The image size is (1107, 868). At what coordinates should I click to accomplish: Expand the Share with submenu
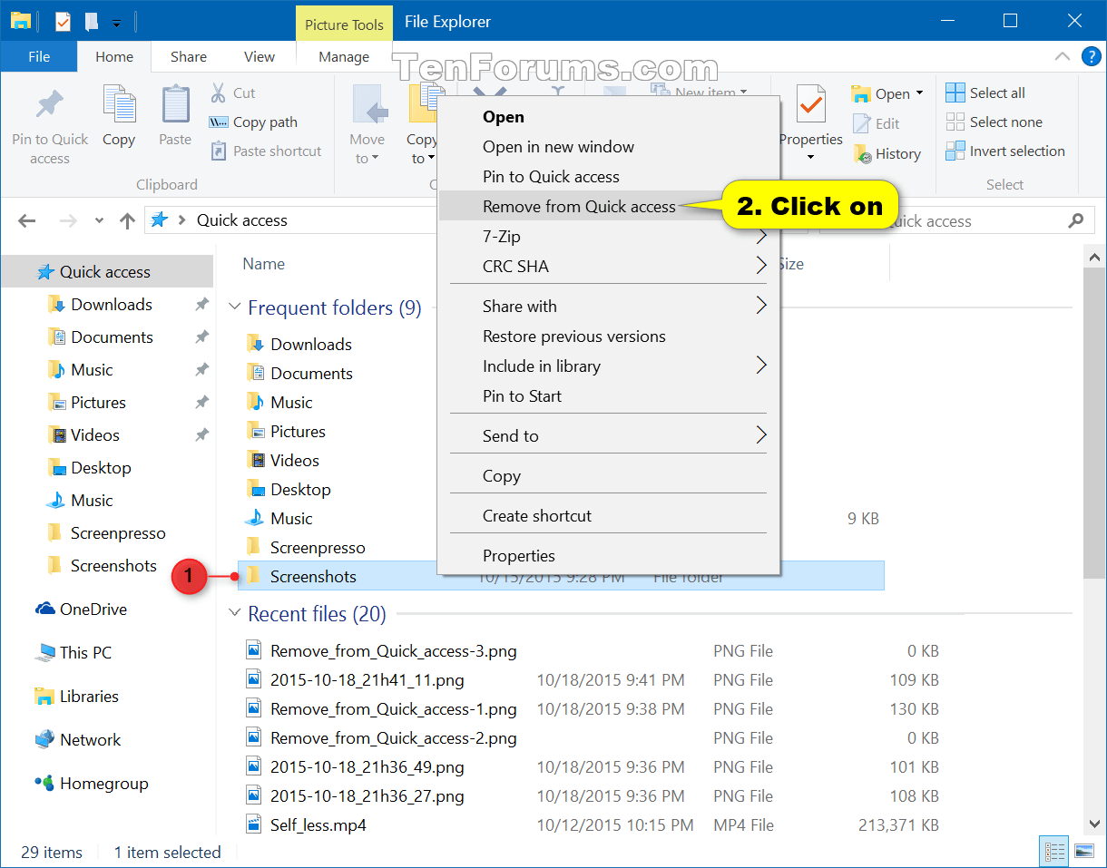click(608, 307)
